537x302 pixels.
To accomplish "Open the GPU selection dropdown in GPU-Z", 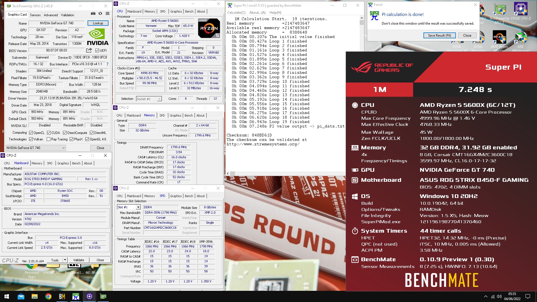I will [x=36, y=148].
